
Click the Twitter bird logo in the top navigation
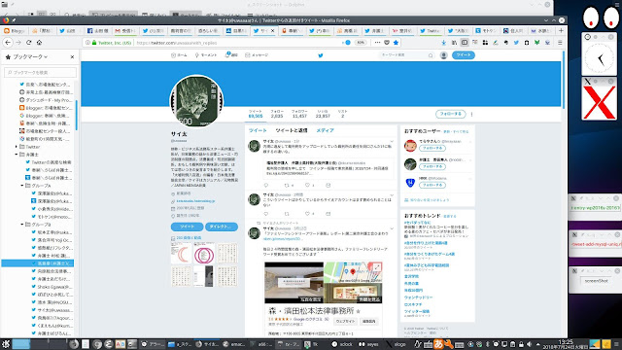321,55
